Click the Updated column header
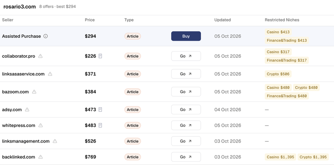The width and height of the screenshot is (334, 165). click(x=223, y=20)
